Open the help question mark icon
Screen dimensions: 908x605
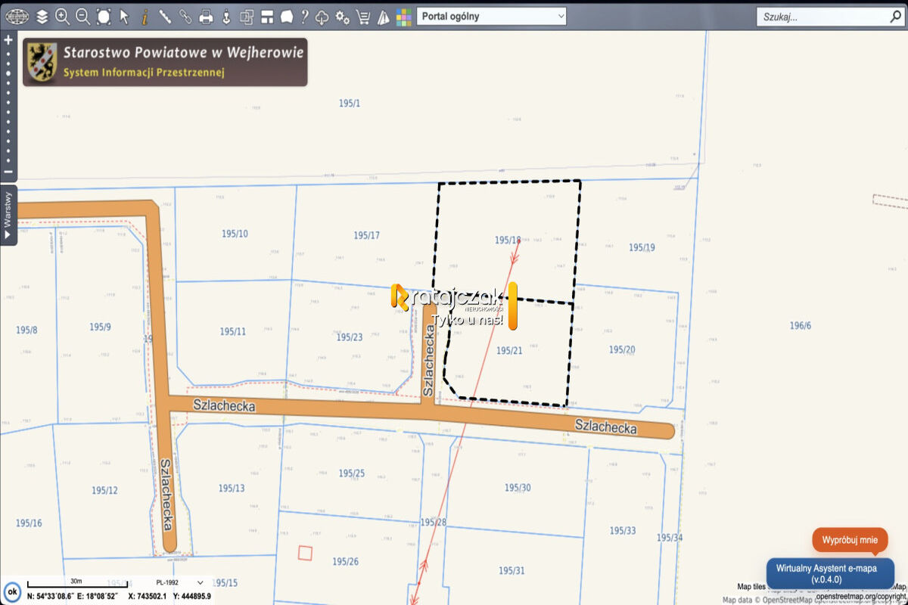tap(304, 16)
